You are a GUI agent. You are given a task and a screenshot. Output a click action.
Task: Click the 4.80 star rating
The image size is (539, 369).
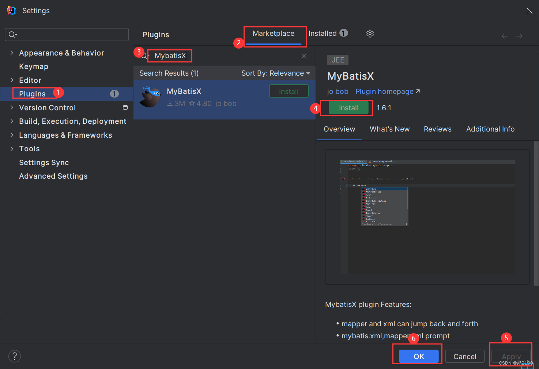(200, 103)
